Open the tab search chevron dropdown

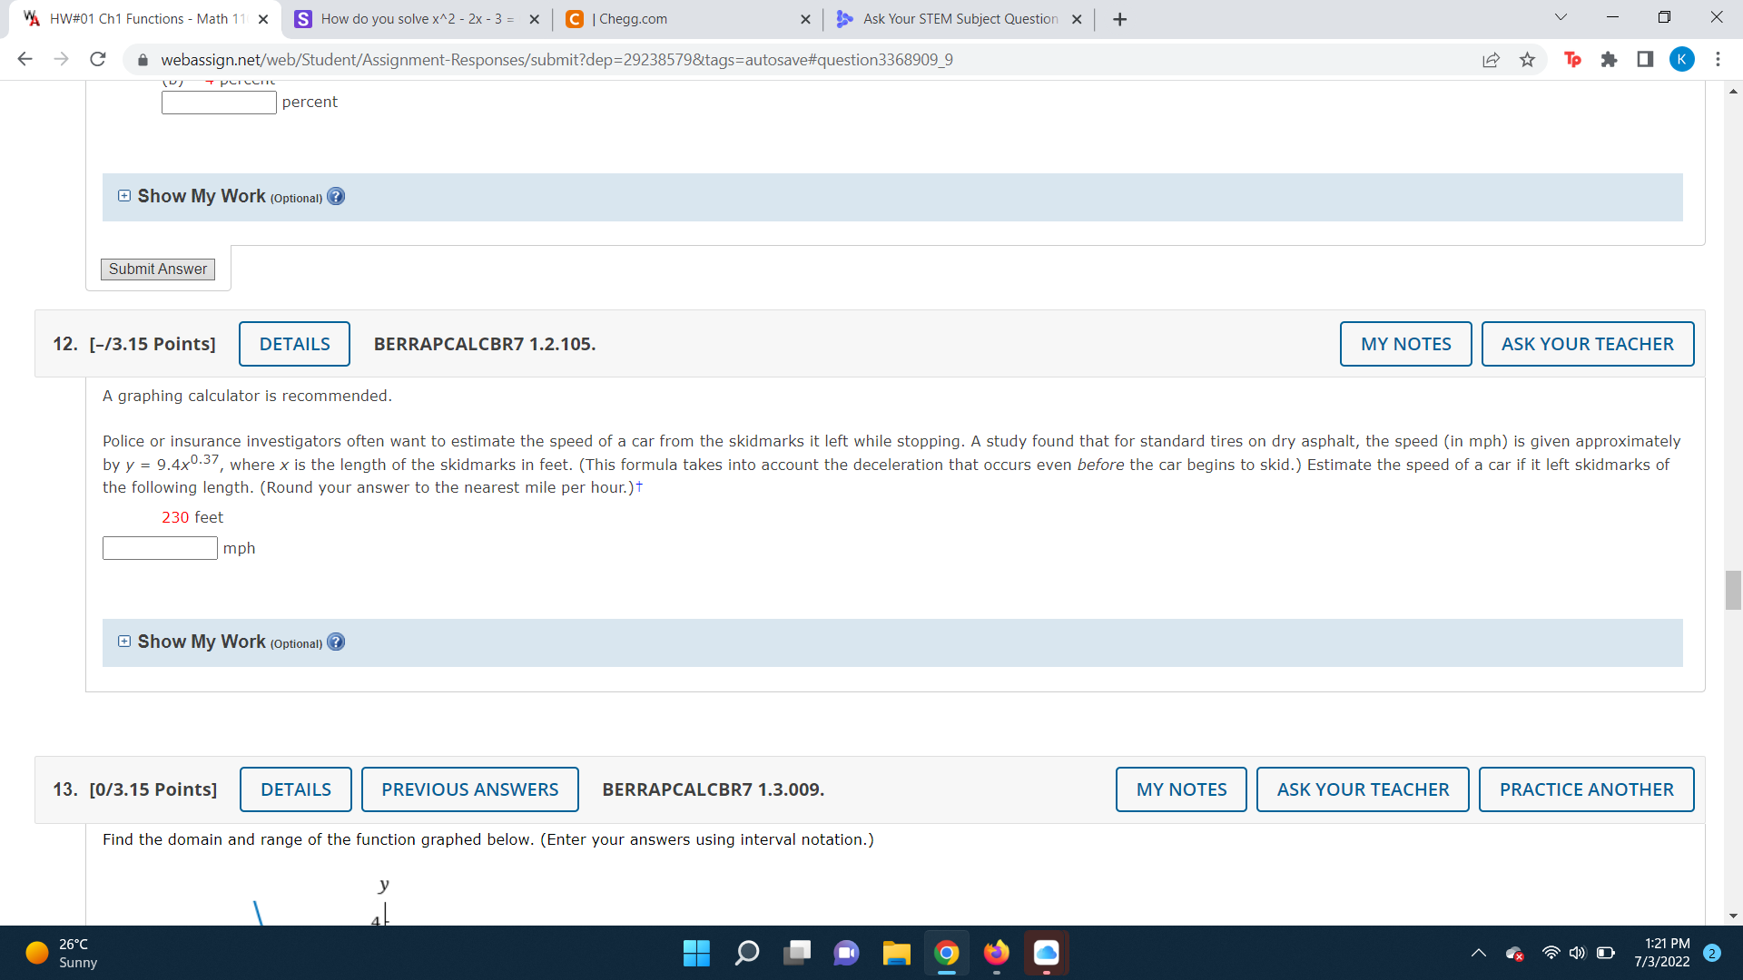click(1560, 17)
